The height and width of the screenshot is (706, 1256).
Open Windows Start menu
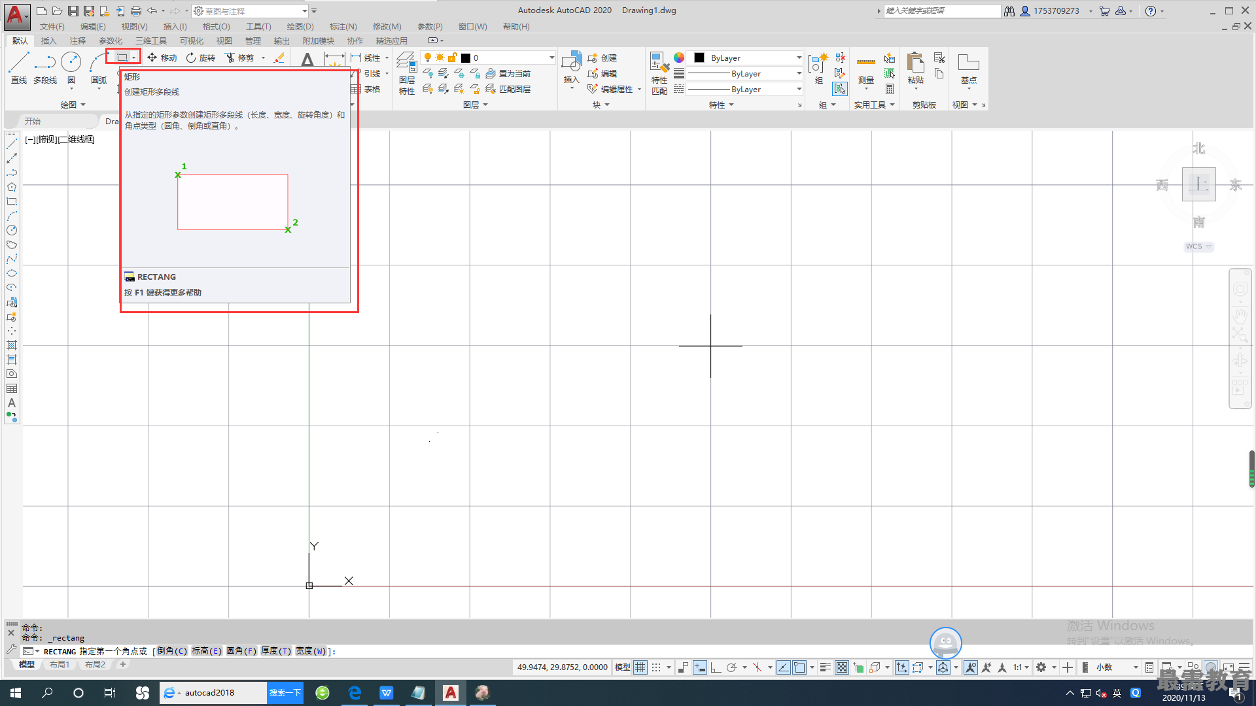(16, 693)
